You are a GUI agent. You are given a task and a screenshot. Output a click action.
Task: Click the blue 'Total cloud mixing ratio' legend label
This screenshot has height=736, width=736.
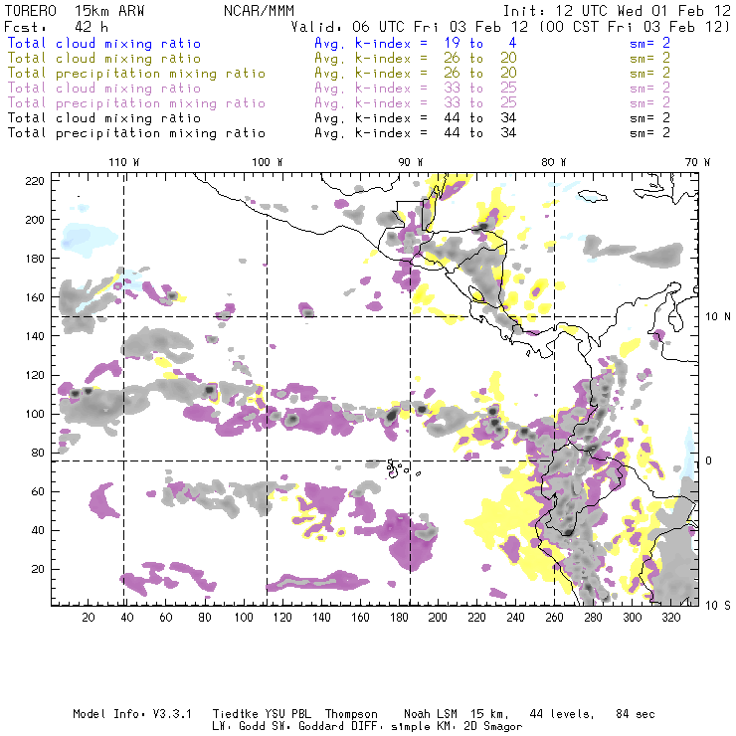104,43
